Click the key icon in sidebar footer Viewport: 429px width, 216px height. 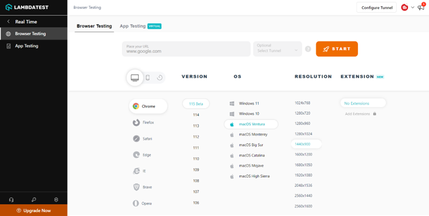(34, 200)
